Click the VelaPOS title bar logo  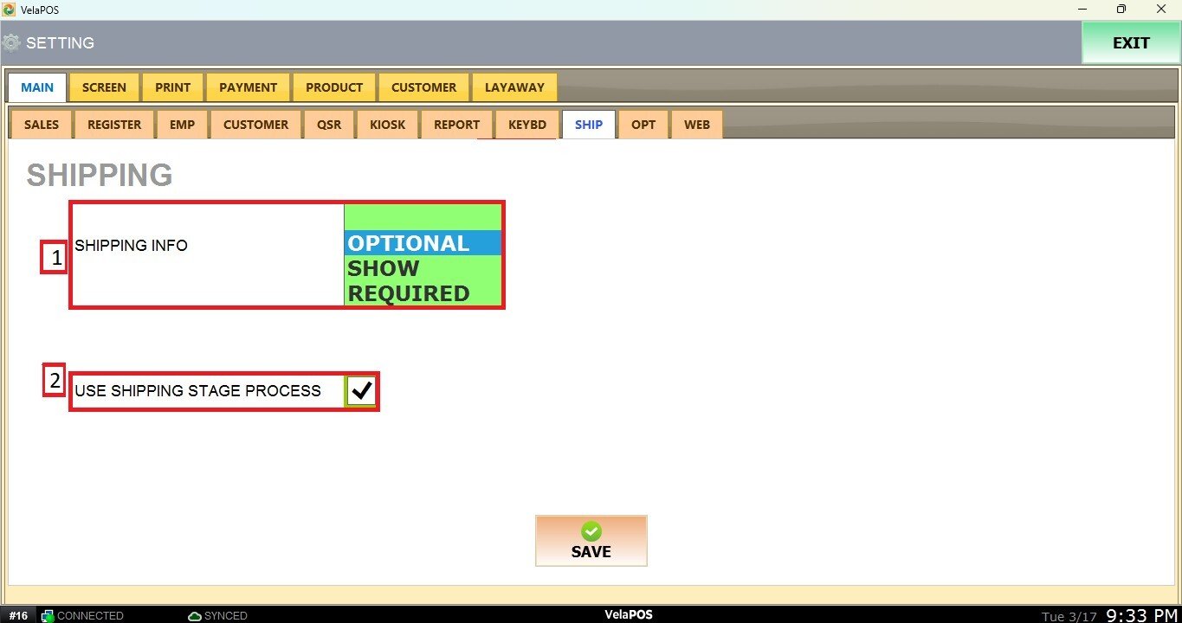pos(9,9)
